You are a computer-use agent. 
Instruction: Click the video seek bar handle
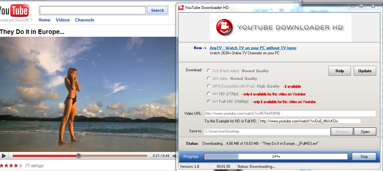click(78, 156)
